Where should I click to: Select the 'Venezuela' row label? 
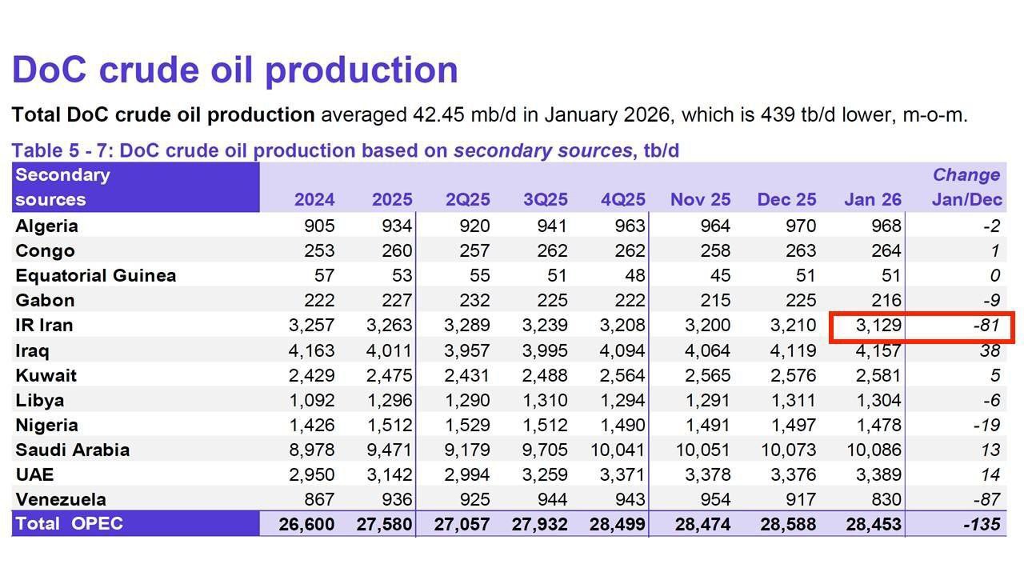[61, 499]
